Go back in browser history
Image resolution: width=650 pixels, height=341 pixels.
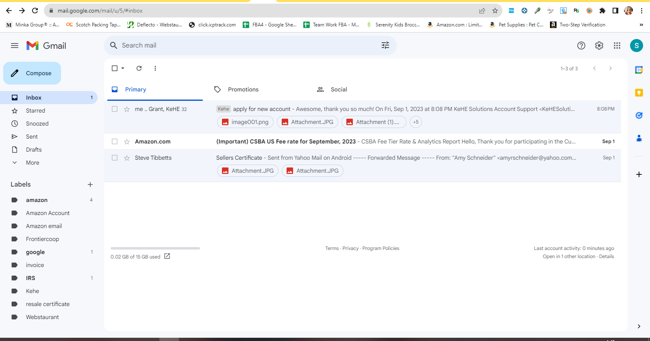click(x=9, y=11)
